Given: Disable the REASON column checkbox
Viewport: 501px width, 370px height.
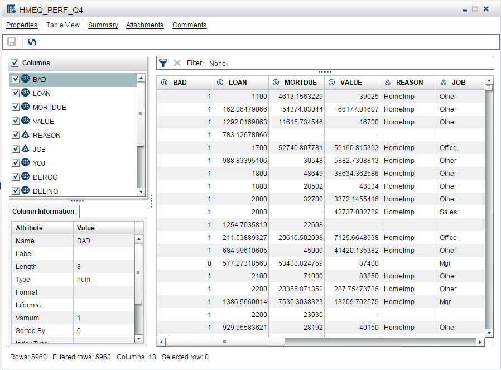Looking at the screenshot, I should click(x=15, y=135).
